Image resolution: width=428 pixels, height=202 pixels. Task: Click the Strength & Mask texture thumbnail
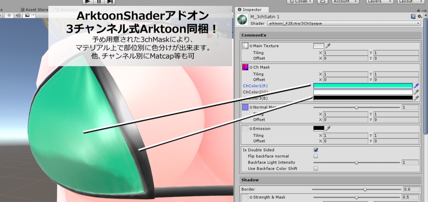245,197
